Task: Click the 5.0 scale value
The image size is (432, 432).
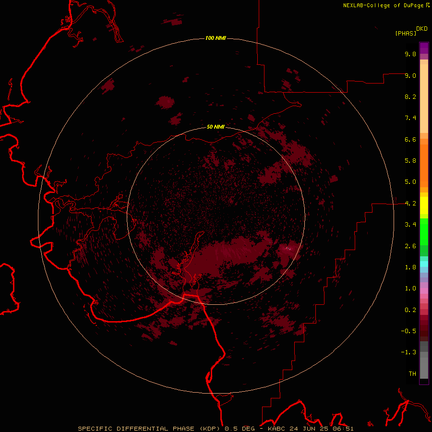Action: pyautogui.click(x=410, y=182)
